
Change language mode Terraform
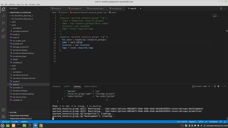coord(213,122)
